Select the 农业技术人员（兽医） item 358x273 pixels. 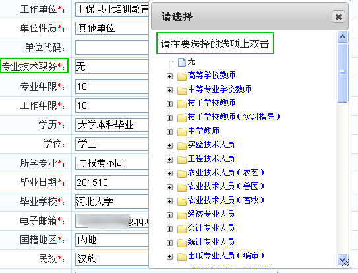pyautogui.click(x=225, y=186)
